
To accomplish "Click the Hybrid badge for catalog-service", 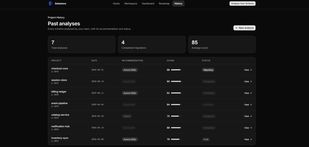I will pos(127,116).
